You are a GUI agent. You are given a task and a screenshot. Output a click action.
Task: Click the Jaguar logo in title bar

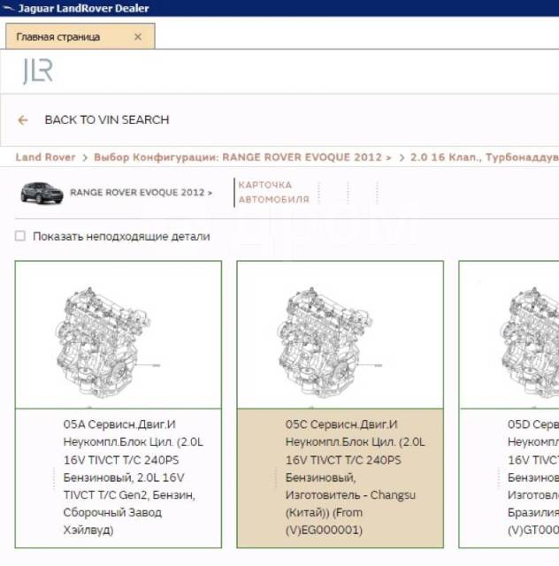tap(9, 8)
